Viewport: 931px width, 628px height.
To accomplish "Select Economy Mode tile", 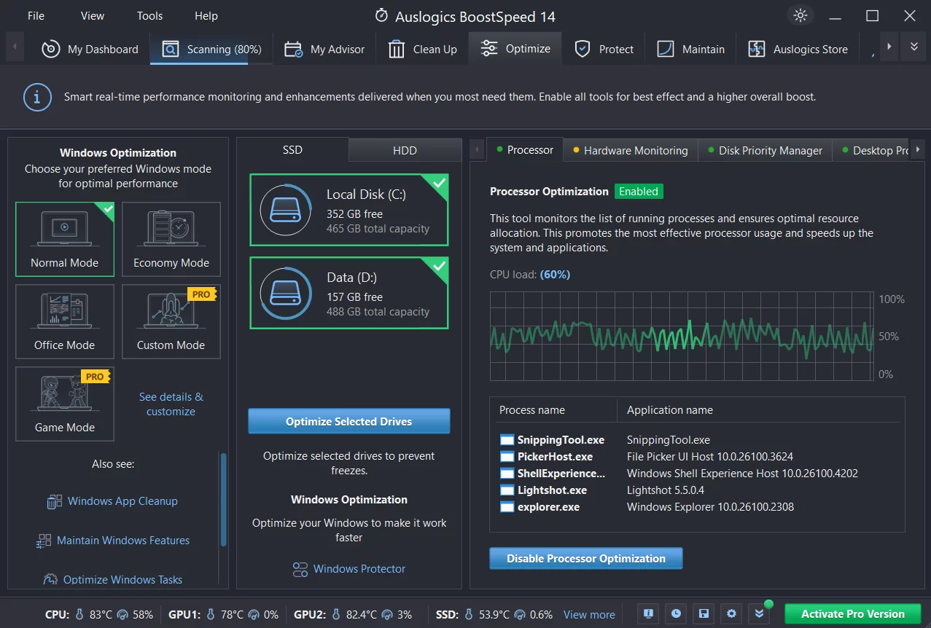I will [x=171, y=239].
